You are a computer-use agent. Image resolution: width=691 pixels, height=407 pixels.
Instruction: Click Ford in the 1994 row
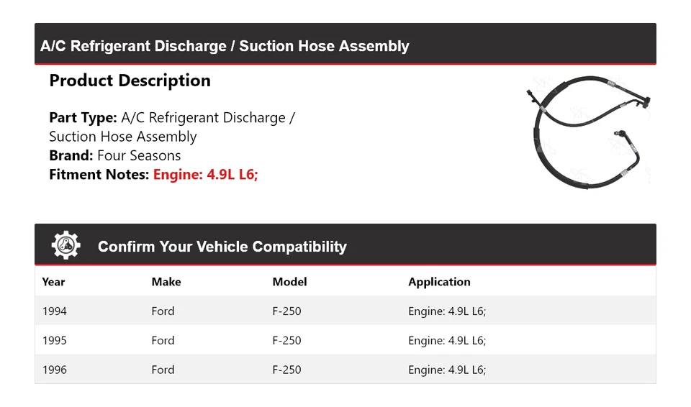(x=163, y=311)
